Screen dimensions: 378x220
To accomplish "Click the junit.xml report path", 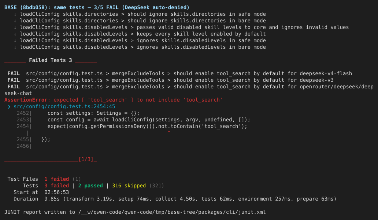I will pos(172,212).
